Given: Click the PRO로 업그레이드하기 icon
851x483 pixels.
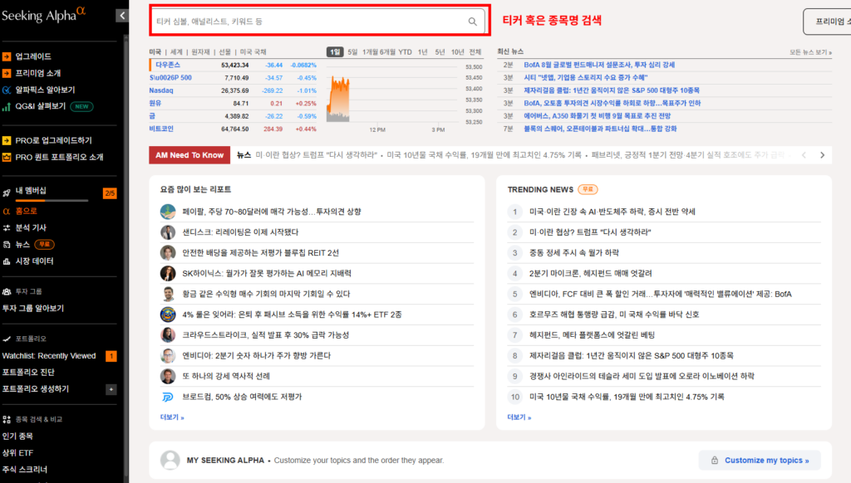Looking at the screenshot, I should (x=7, y=140).
